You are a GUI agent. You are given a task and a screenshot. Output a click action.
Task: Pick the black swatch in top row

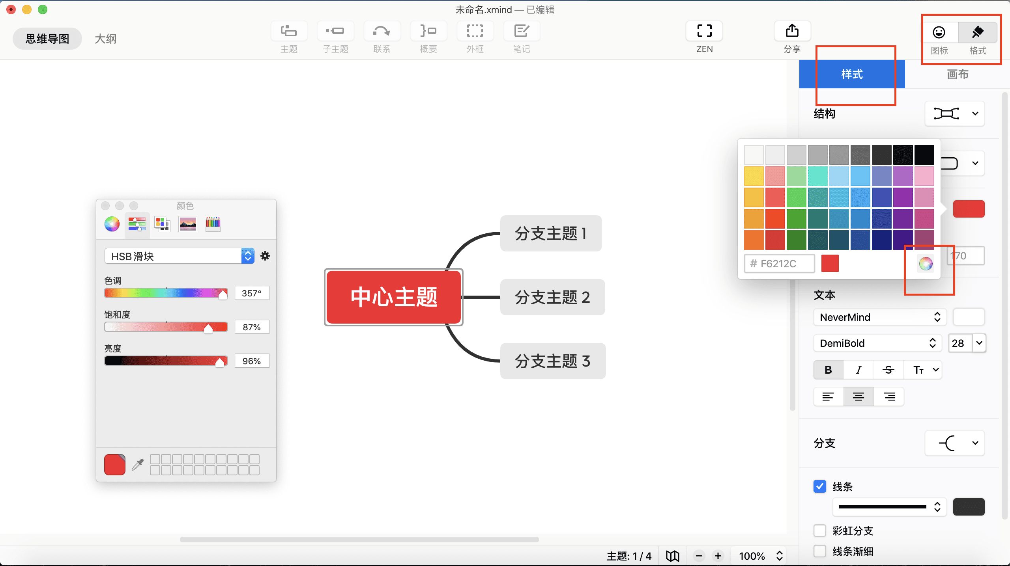pos(924,155)
